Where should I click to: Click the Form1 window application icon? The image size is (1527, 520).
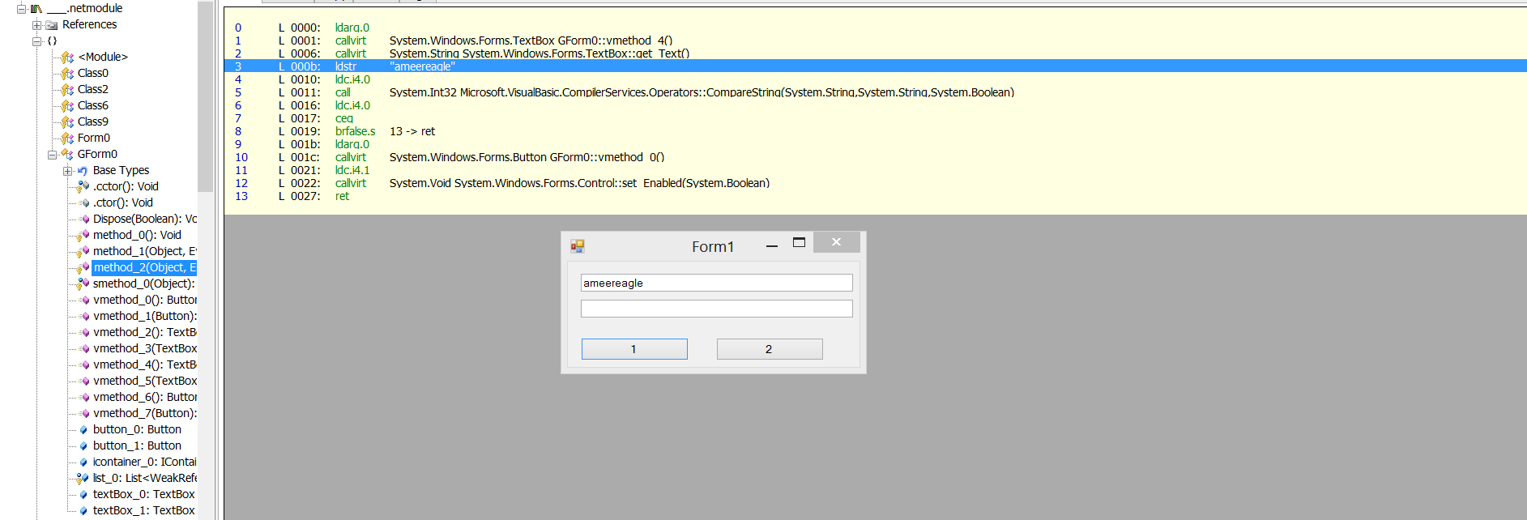pos(577,246)
